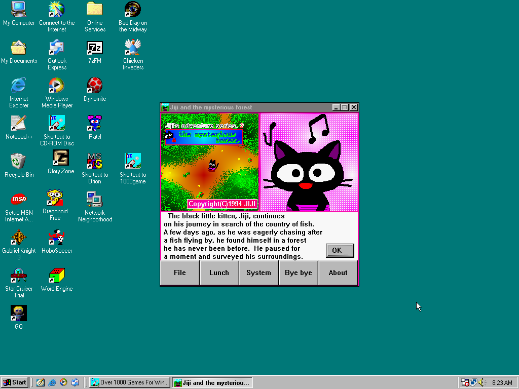The width and height of the screenshot is (519, 389).
Task: Click the Star Cruiser Trial icon
Action: [19, 276]
